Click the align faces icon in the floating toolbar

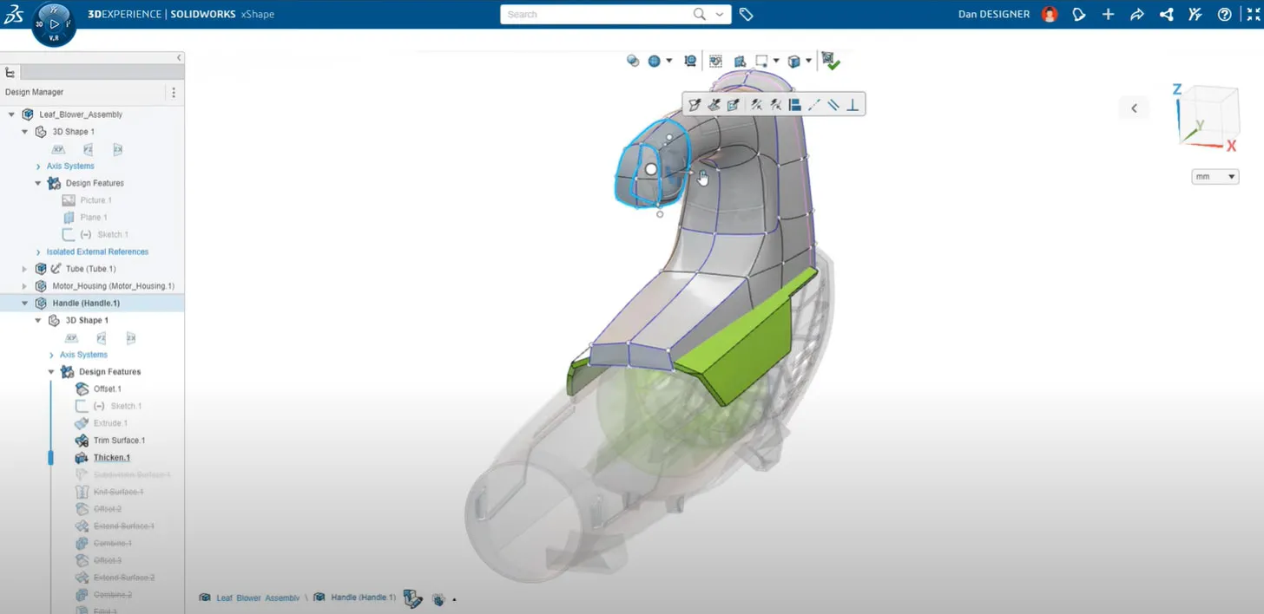click(x=795, y=104)
